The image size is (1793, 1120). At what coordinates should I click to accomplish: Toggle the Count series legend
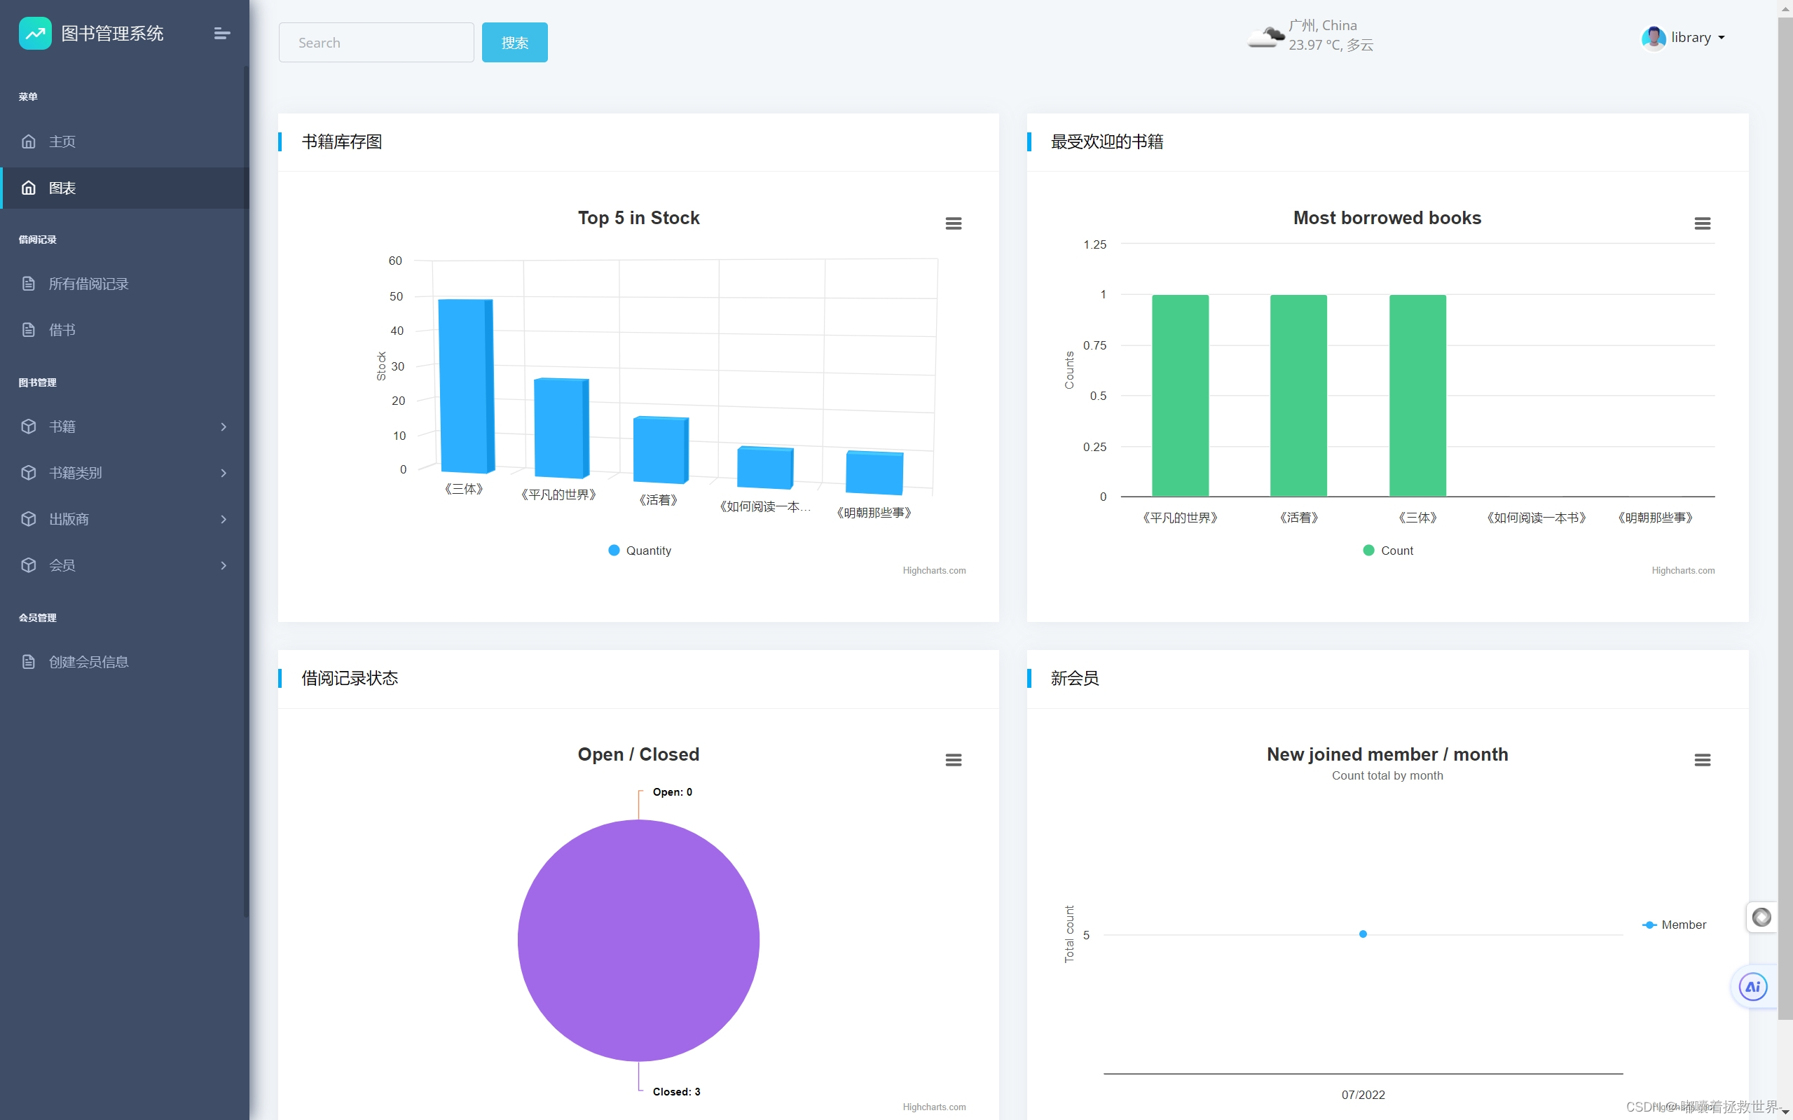point(1388,551)
